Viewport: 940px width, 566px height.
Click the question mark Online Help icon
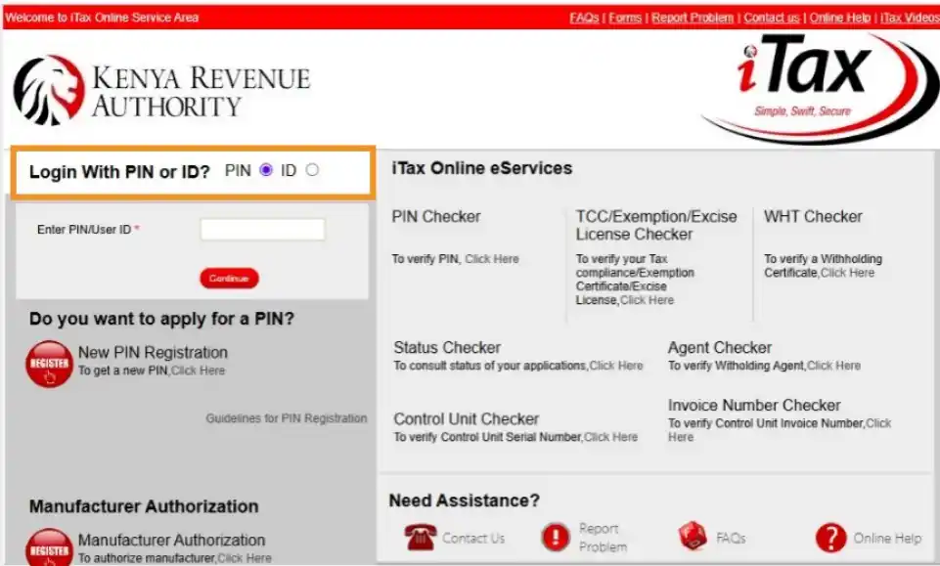pyautogui.click(x=830, y=538)
